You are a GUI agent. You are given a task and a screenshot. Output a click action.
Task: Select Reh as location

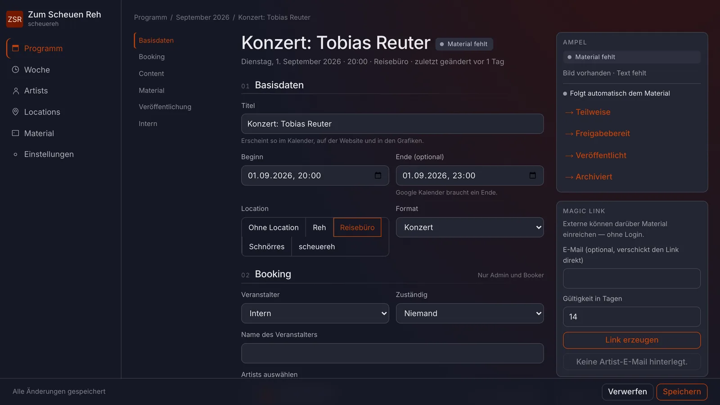319,228
